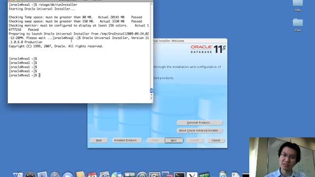Click the greyed-out Back button
The height and width of the screenshot is (177, 315).
point(156,140)
